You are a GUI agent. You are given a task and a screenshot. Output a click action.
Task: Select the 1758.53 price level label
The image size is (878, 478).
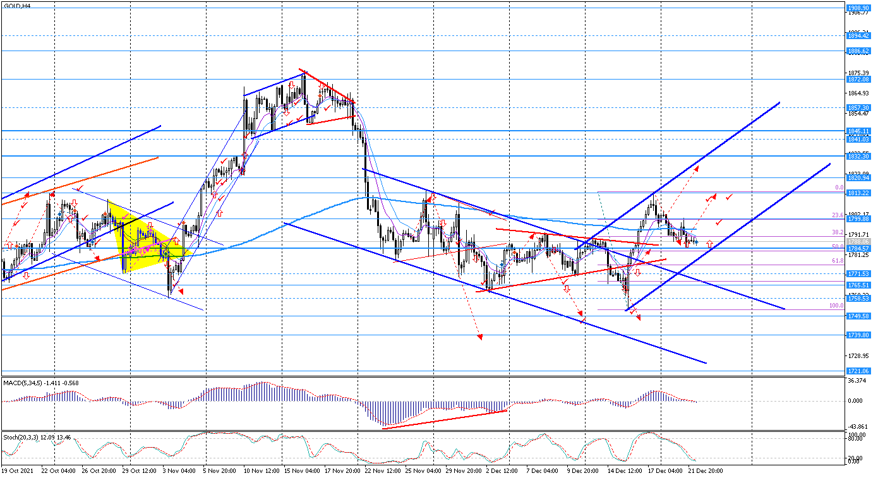858,299
